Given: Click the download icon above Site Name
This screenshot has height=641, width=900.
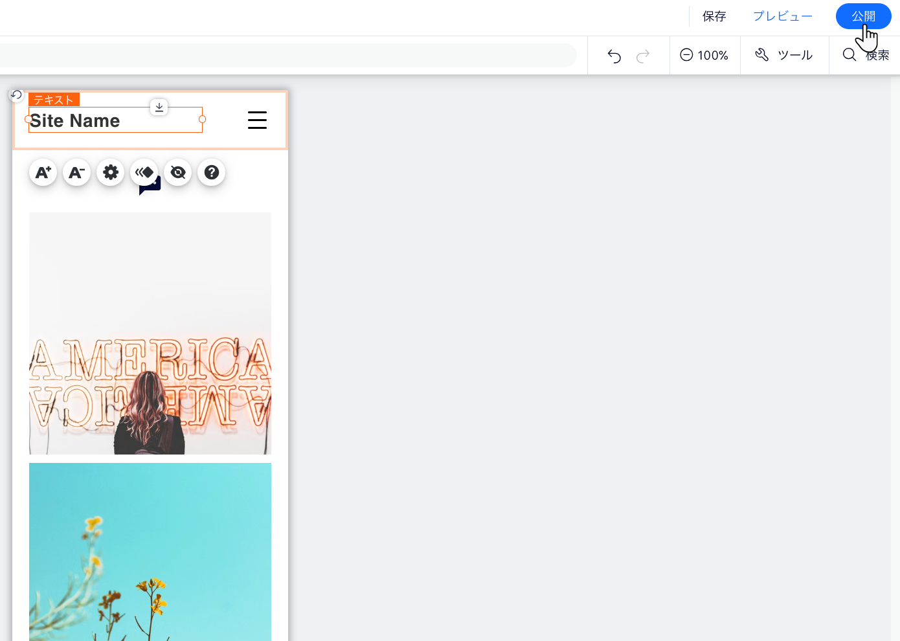Looking at the screenshot, I should 159,107.
